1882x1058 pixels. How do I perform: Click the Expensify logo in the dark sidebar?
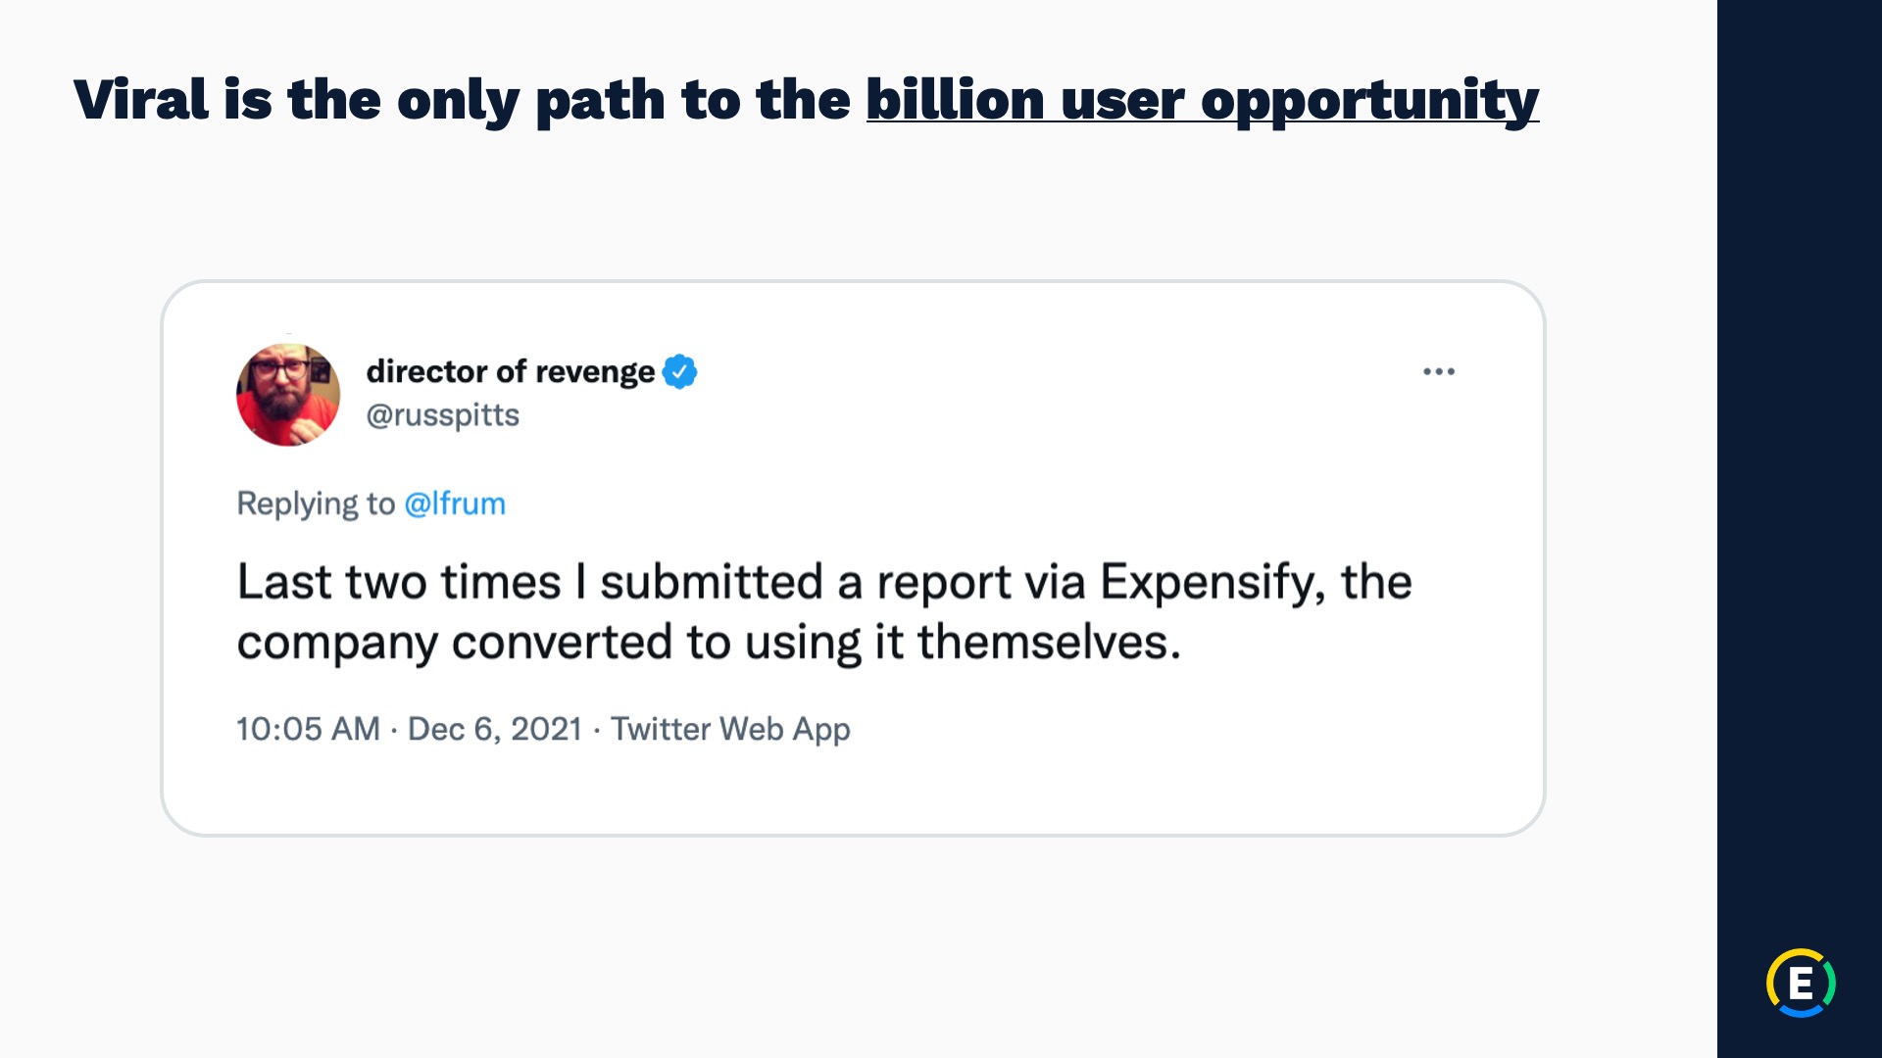[1800, 983]
